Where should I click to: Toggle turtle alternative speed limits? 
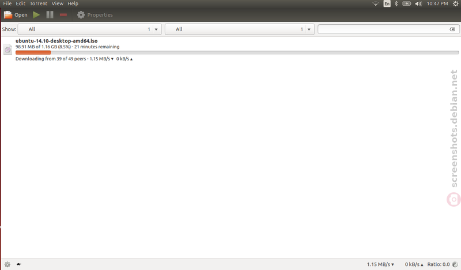click(19, 264)
